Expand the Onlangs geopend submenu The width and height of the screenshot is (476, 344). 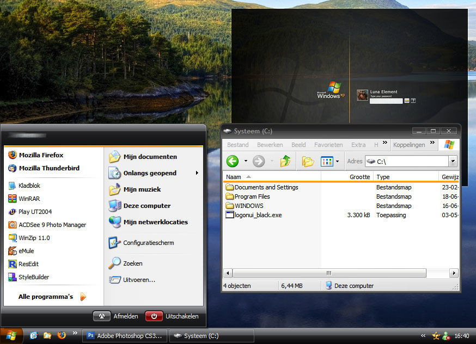[197, 173]
